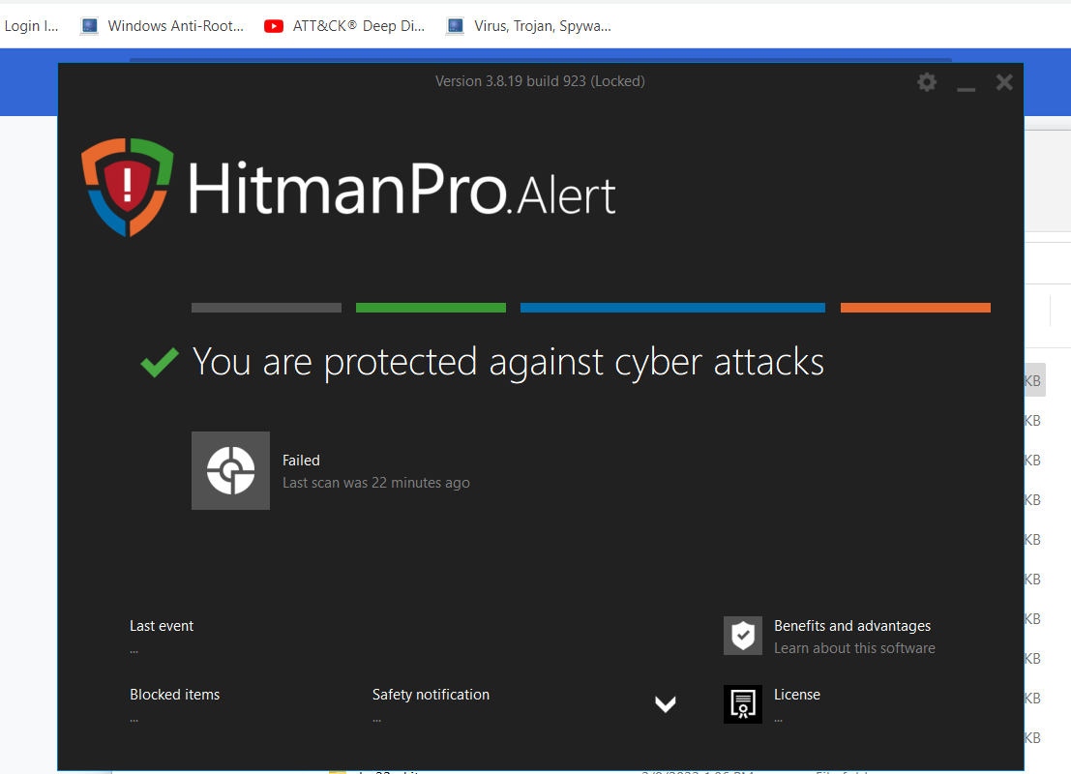Image resolution: width=1071 pixels, height=774 pixels.
Task: Click the scan crosshair tile
Action: 230,470
